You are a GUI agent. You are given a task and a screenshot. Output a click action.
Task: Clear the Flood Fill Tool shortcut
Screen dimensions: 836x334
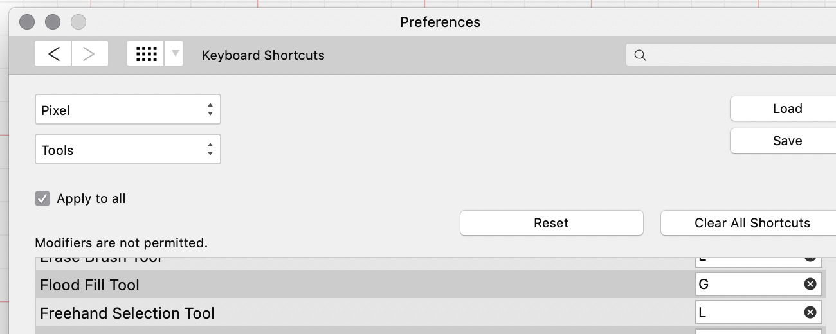click(x=810, y=284)
